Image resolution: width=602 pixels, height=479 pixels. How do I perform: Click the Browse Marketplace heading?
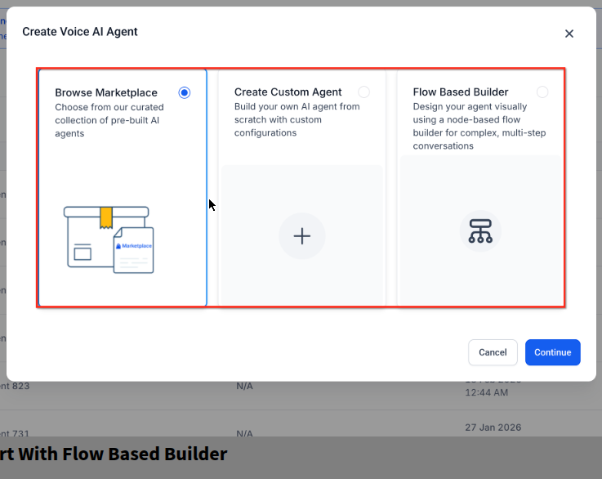coord(106,92)
